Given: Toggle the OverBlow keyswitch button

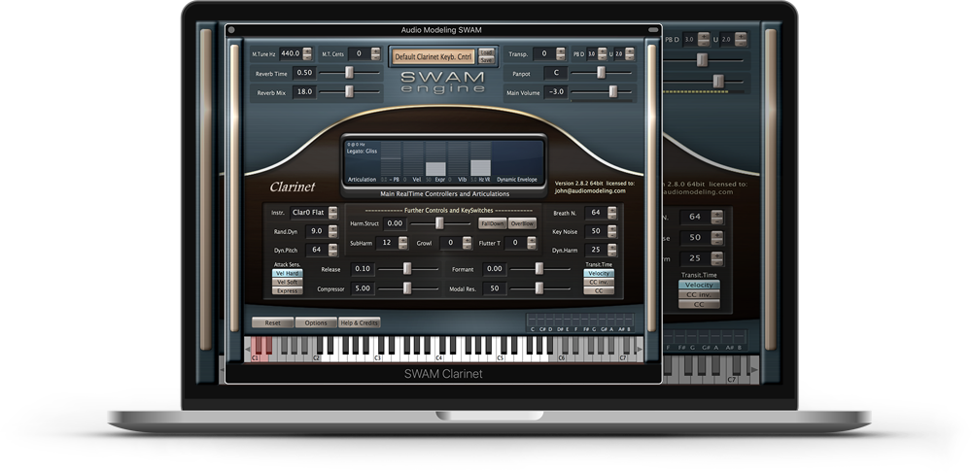Looking at the screenshot, I should pyautogui.click(x=522, y=223).
